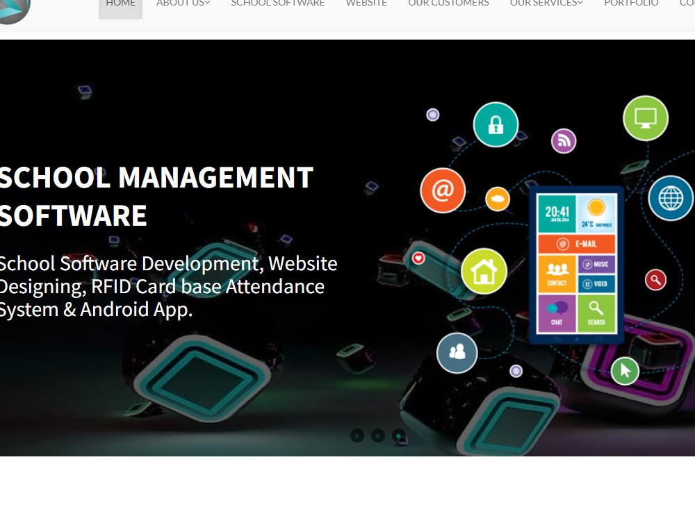The height and width of the screenshot is (521, 695).
Task: Click the green cursor arrow icon
Action: pos(625,371)
